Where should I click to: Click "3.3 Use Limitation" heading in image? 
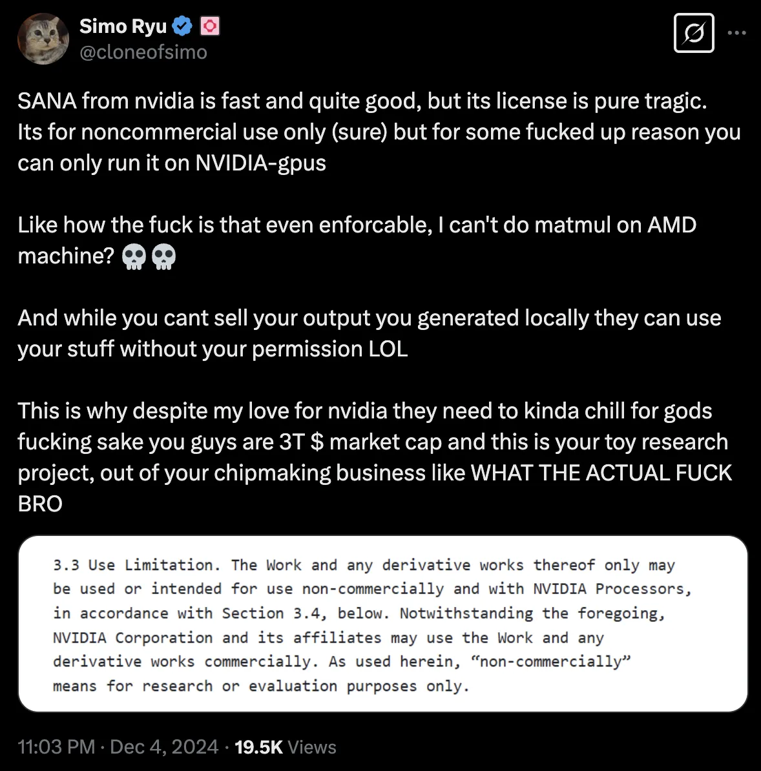133,565
